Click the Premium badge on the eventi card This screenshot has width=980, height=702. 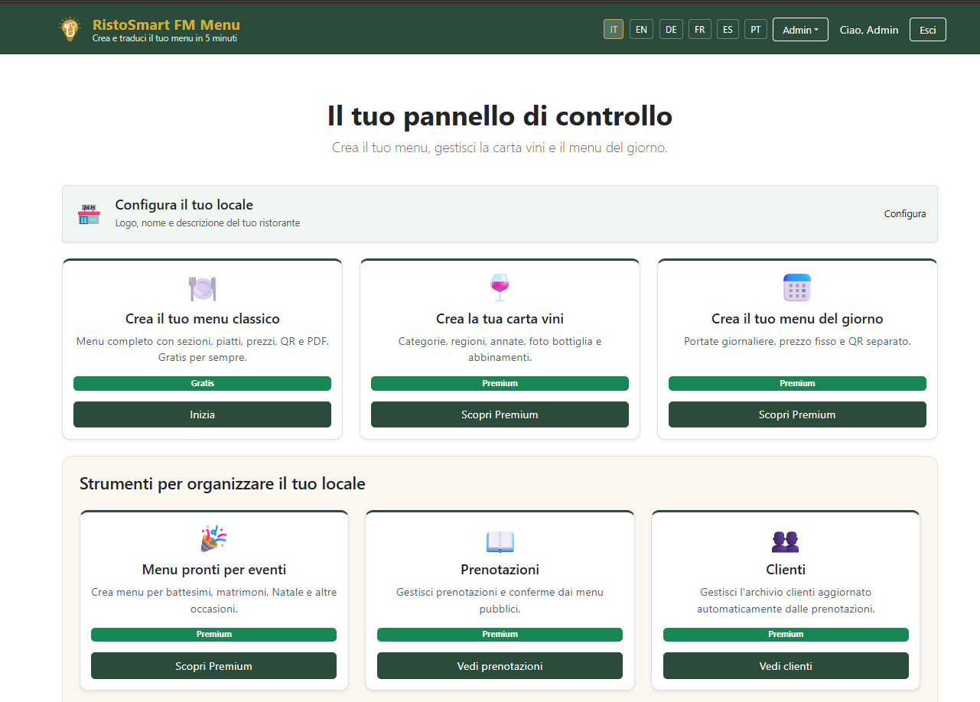pos(213,634)
